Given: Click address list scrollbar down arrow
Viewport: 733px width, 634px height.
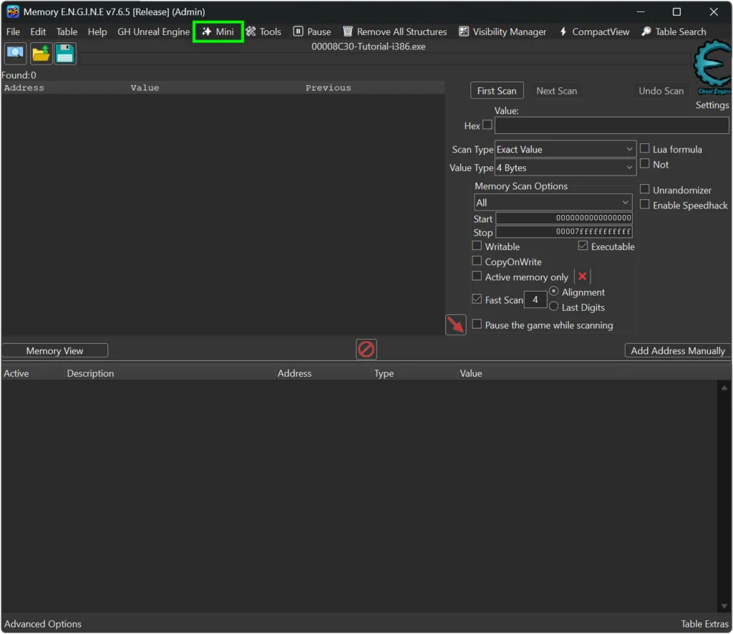Looking at the screenshot, I should click(x=724, y=606).
